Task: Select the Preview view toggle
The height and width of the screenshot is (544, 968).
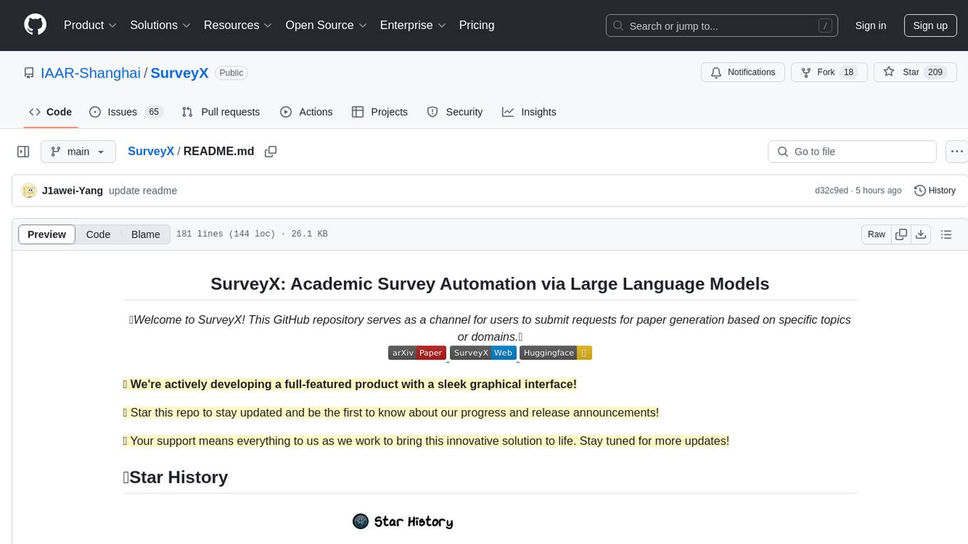Action: [47, 234]
